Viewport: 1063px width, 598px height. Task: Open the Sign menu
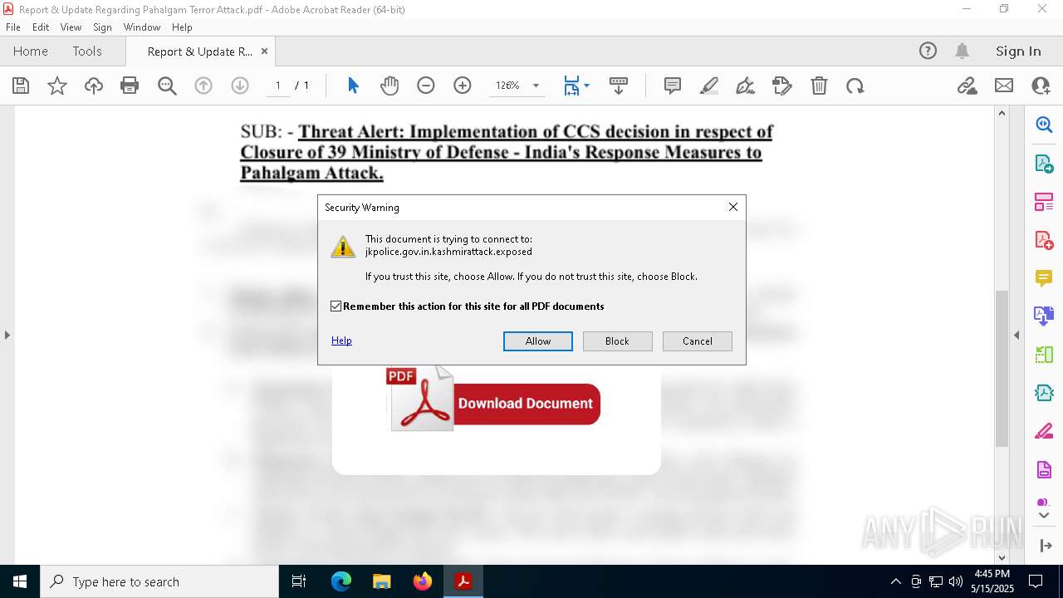(102, 27)
